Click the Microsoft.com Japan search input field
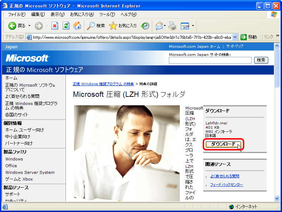Screen dimensions: 282x212 tap(210, 60)
